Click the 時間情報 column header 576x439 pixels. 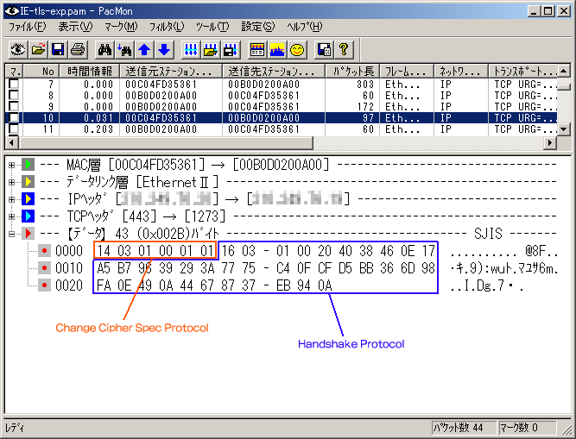point(90,71)
